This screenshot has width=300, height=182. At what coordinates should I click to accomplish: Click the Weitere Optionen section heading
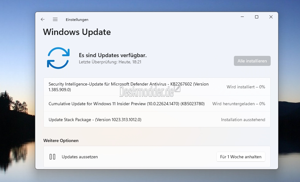point(61,140)
